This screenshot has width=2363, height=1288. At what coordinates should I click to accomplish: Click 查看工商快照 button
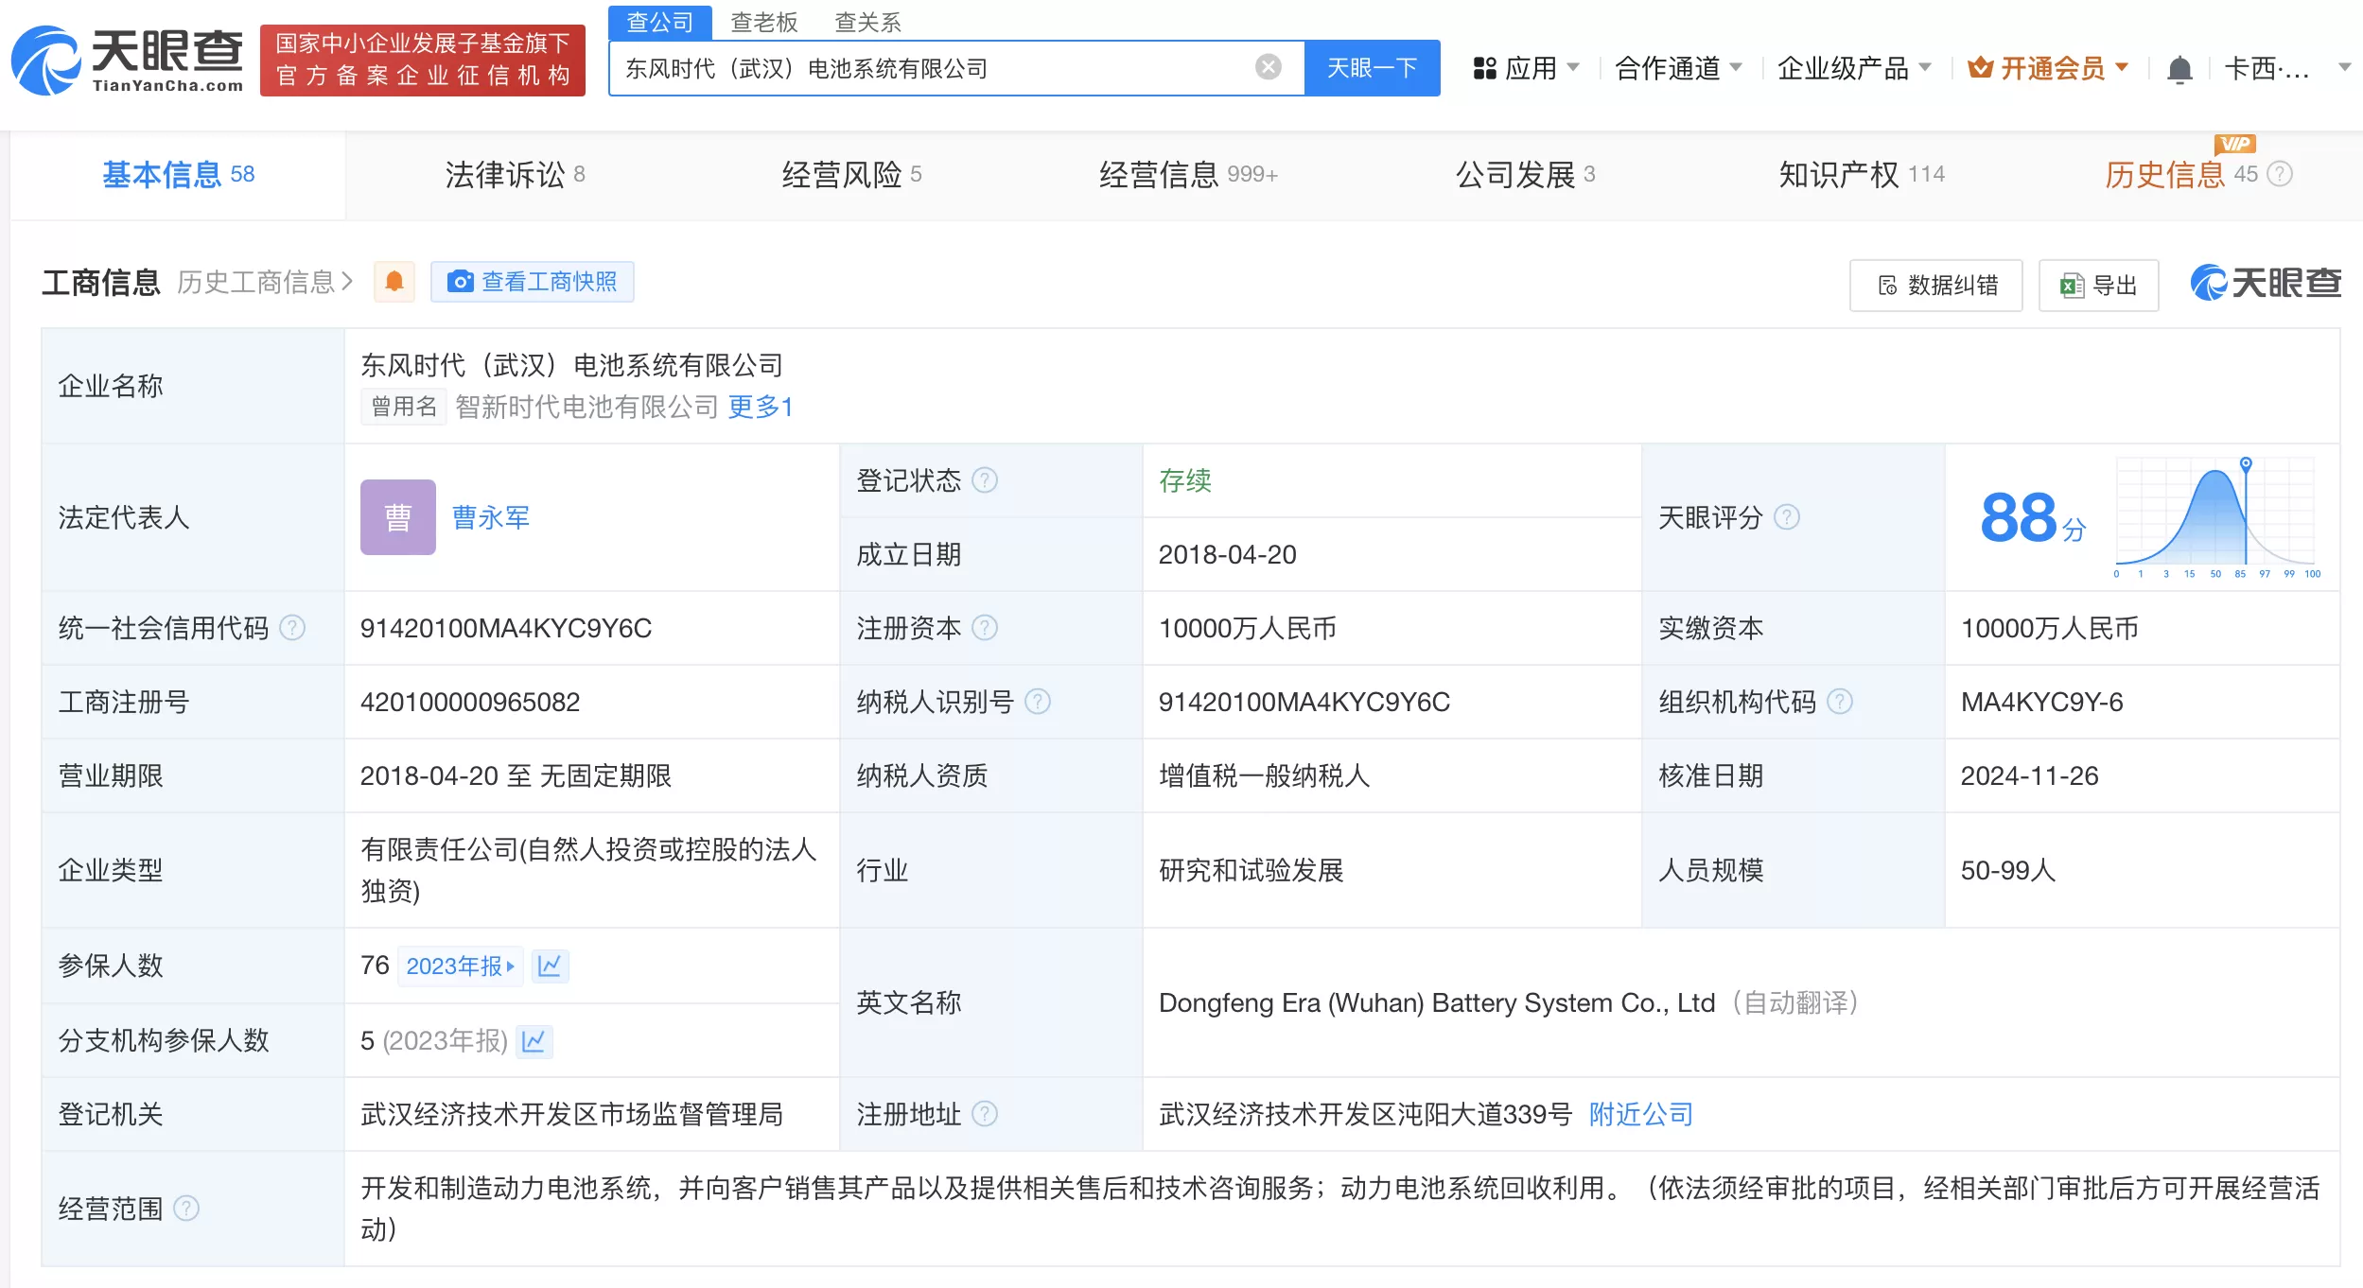tap(532, 282)
